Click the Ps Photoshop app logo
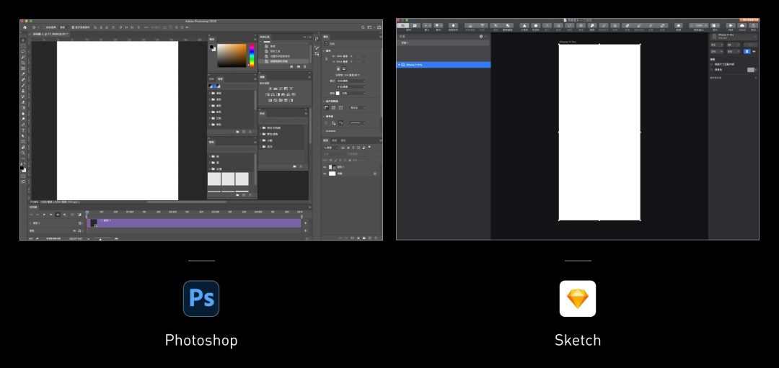779x368 pixels. pyautogui.click(x=201, y=299)
